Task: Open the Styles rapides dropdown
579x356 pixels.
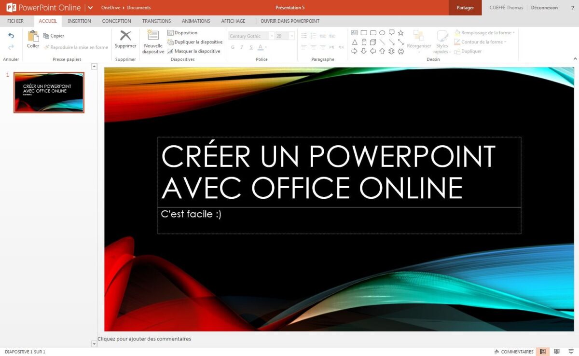Action: pyautogui.click(x=442, y=41)
